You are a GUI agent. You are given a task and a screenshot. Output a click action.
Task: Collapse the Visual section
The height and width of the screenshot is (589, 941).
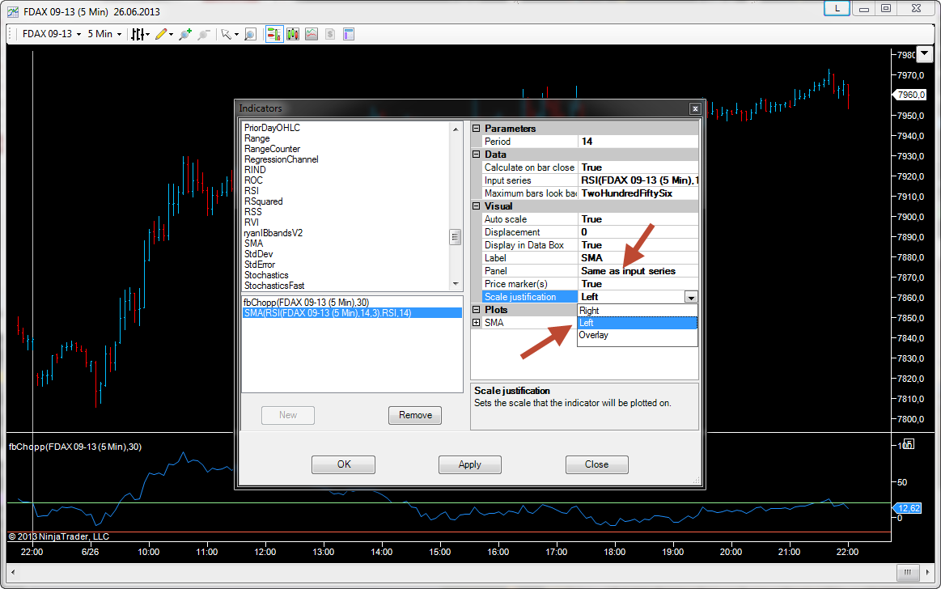pos(477,206)
